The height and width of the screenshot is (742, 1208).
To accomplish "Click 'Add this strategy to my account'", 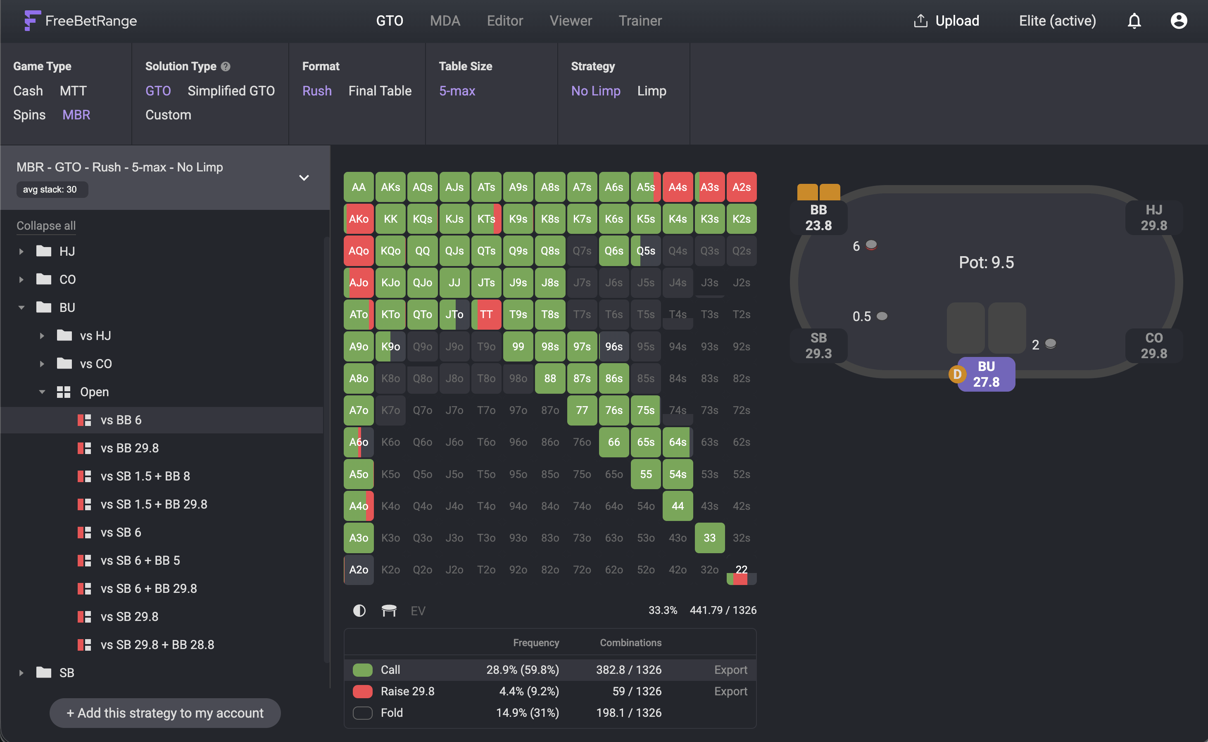I will [165, 713].
